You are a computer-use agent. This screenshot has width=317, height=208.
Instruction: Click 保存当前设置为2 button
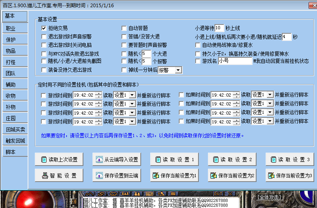(x=232, y=176)
